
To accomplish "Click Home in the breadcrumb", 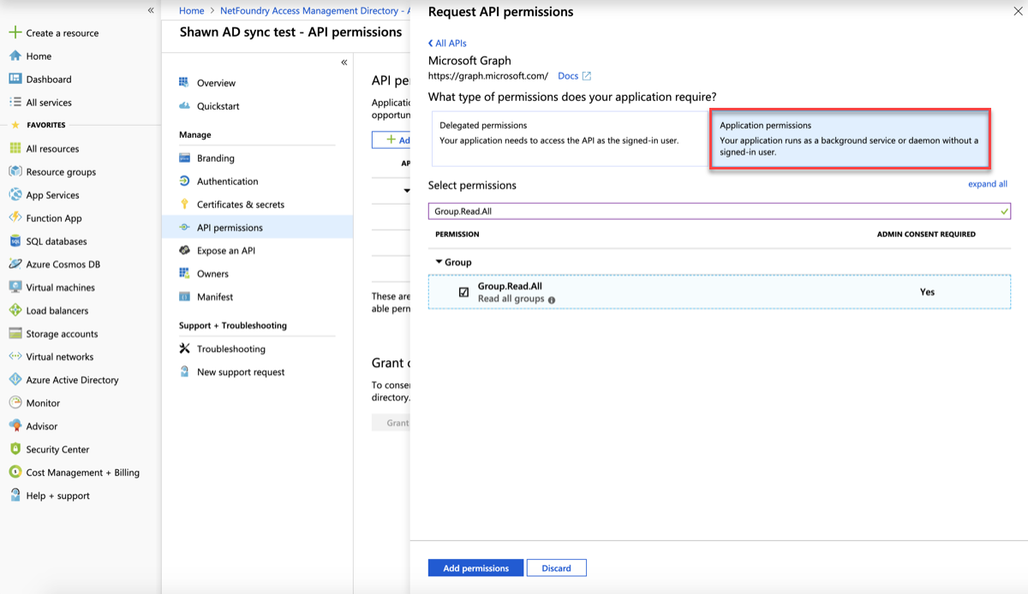I will 192,10.
